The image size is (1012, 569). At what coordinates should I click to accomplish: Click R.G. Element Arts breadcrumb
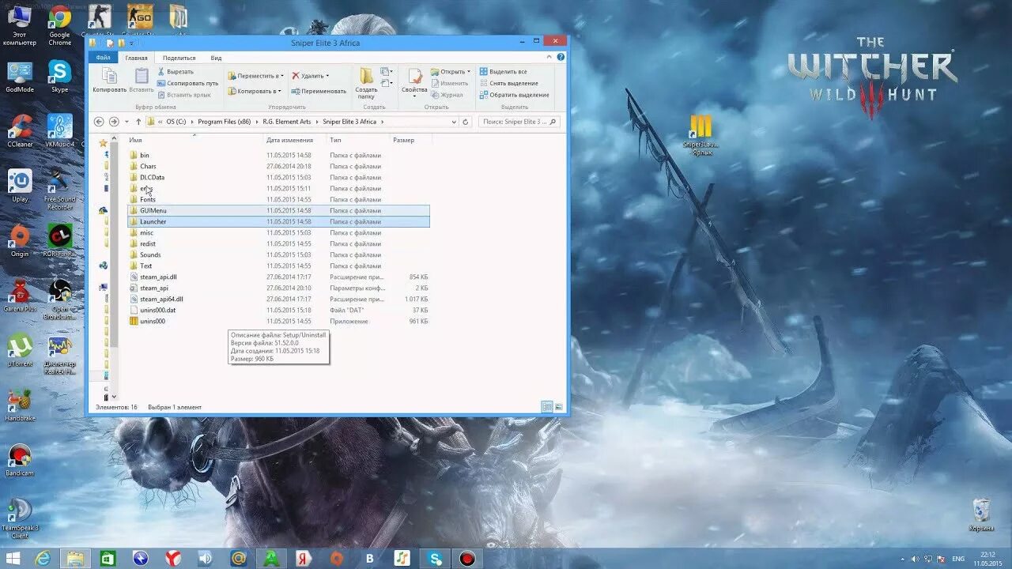click(x=287, y=122)
